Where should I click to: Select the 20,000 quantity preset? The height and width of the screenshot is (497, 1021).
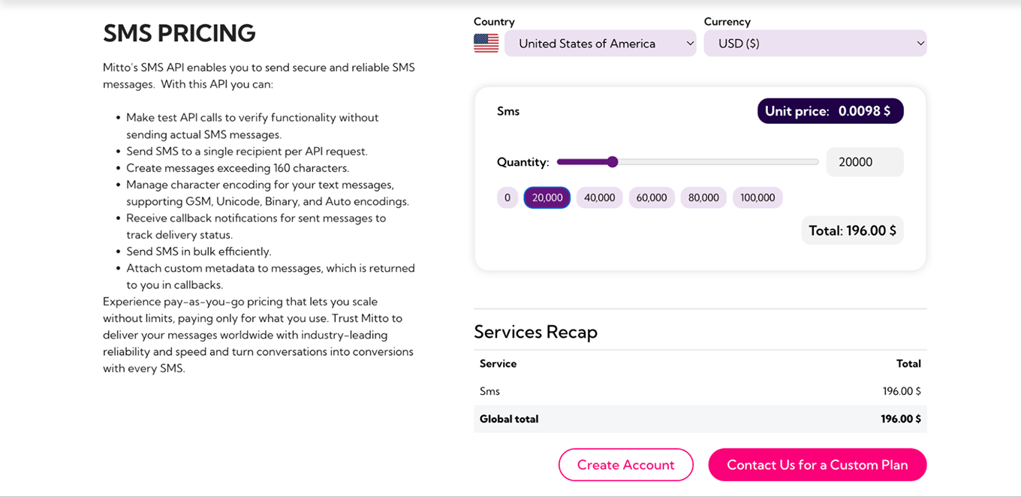(547, 197)
